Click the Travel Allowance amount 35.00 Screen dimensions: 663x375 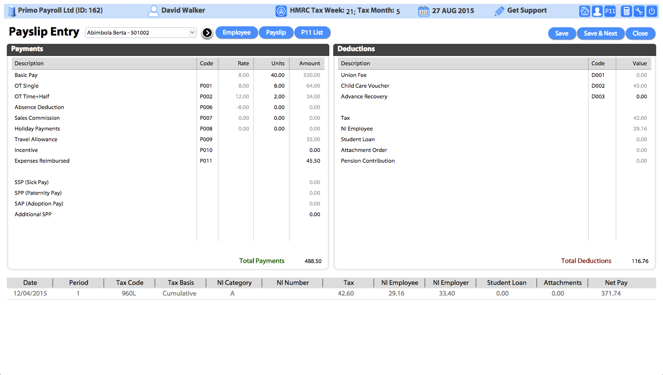[x=313, y=139]
